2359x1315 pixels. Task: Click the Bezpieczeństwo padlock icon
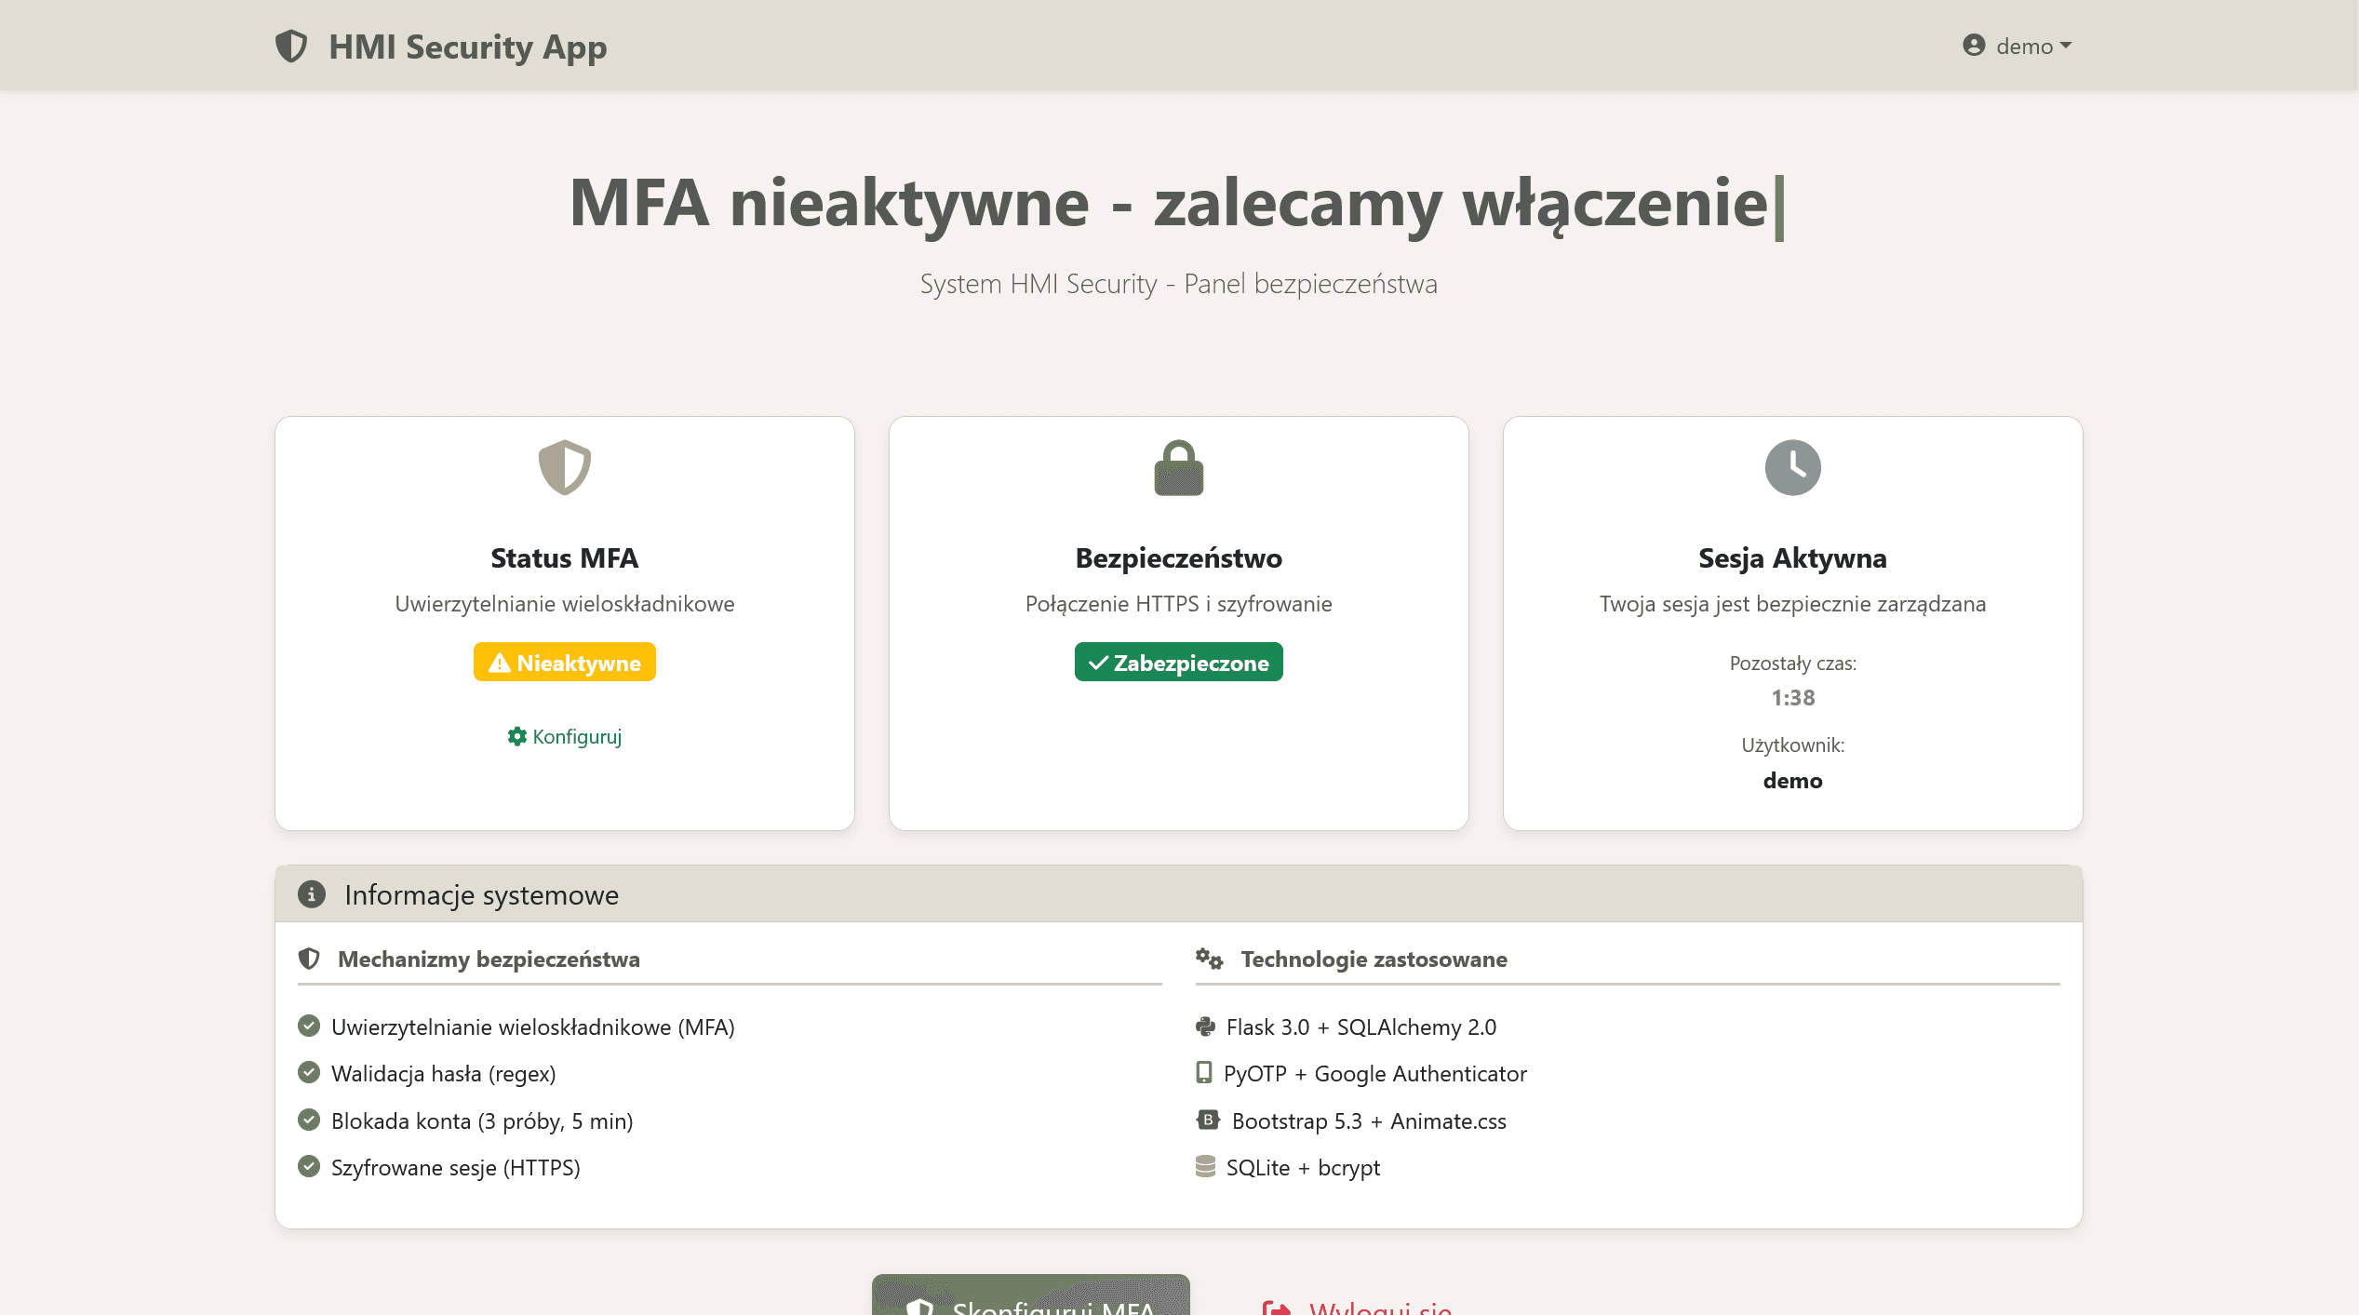click(x=1179, y=467)
